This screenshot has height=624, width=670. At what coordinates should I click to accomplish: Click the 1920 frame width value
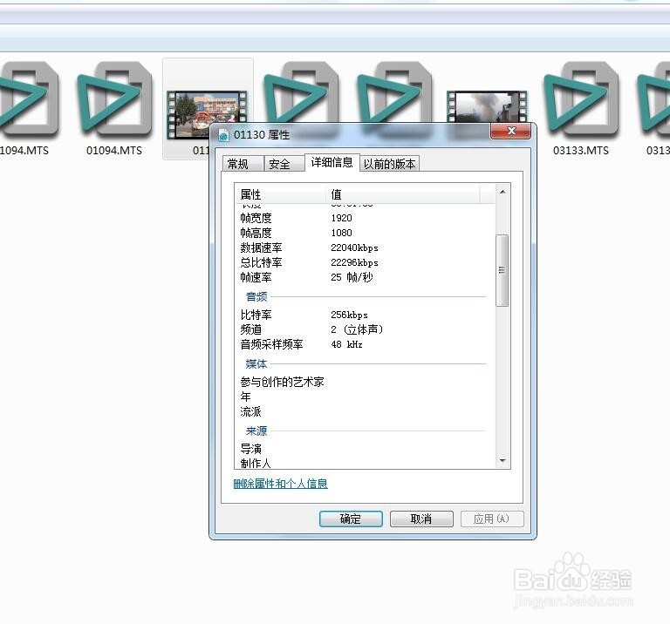[x=341, y=218]
